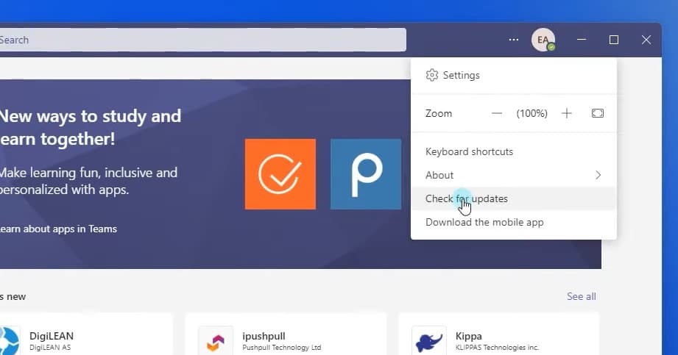Expand the About submenu chevron

(598, 175)
